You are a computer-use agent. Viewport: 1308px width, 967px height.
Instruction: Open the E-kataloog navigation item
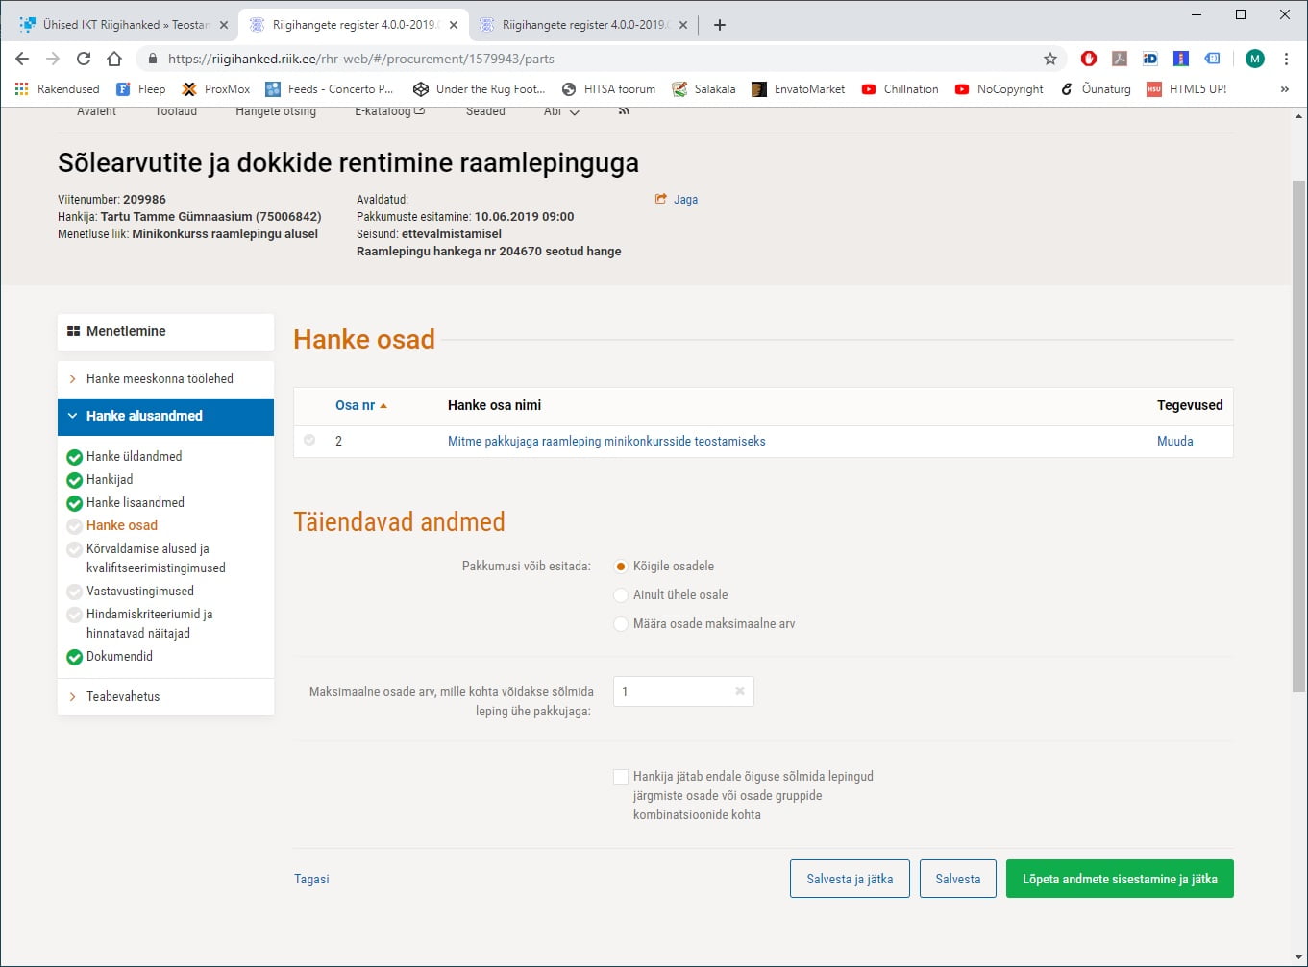(x=389, y=111)
